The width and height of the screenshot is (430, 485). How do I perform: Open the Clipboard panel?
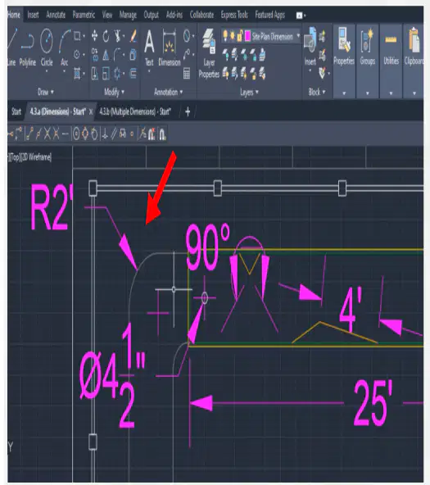click(414, 47)
